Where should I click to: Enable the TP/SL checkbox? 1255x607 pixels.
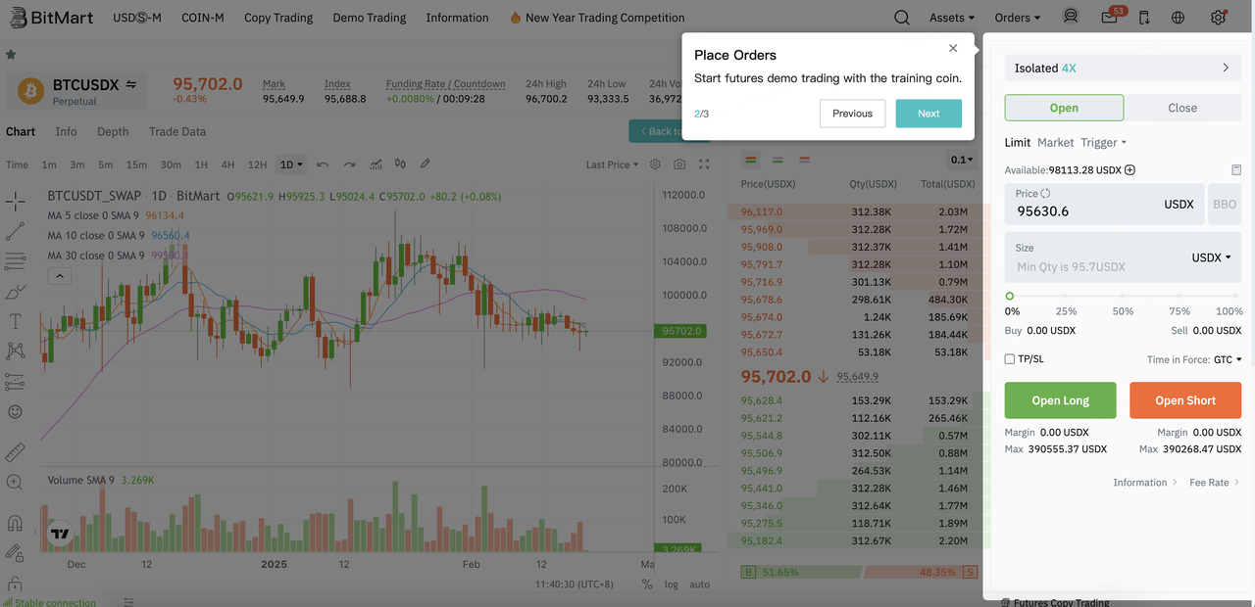1010,359
